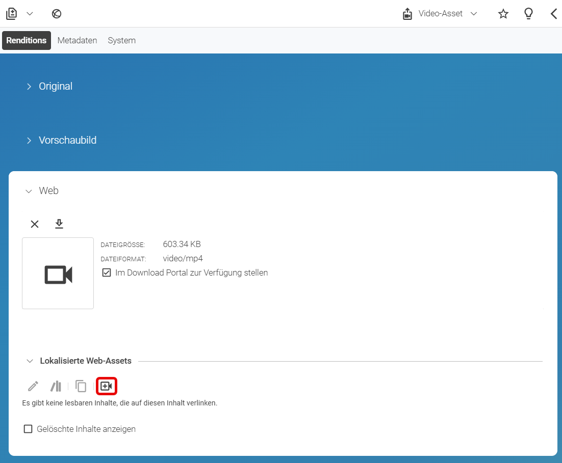The width and height of the screenshot is (562, 463).
Task: Click the library books icon
Action: [x=56, y=387]
